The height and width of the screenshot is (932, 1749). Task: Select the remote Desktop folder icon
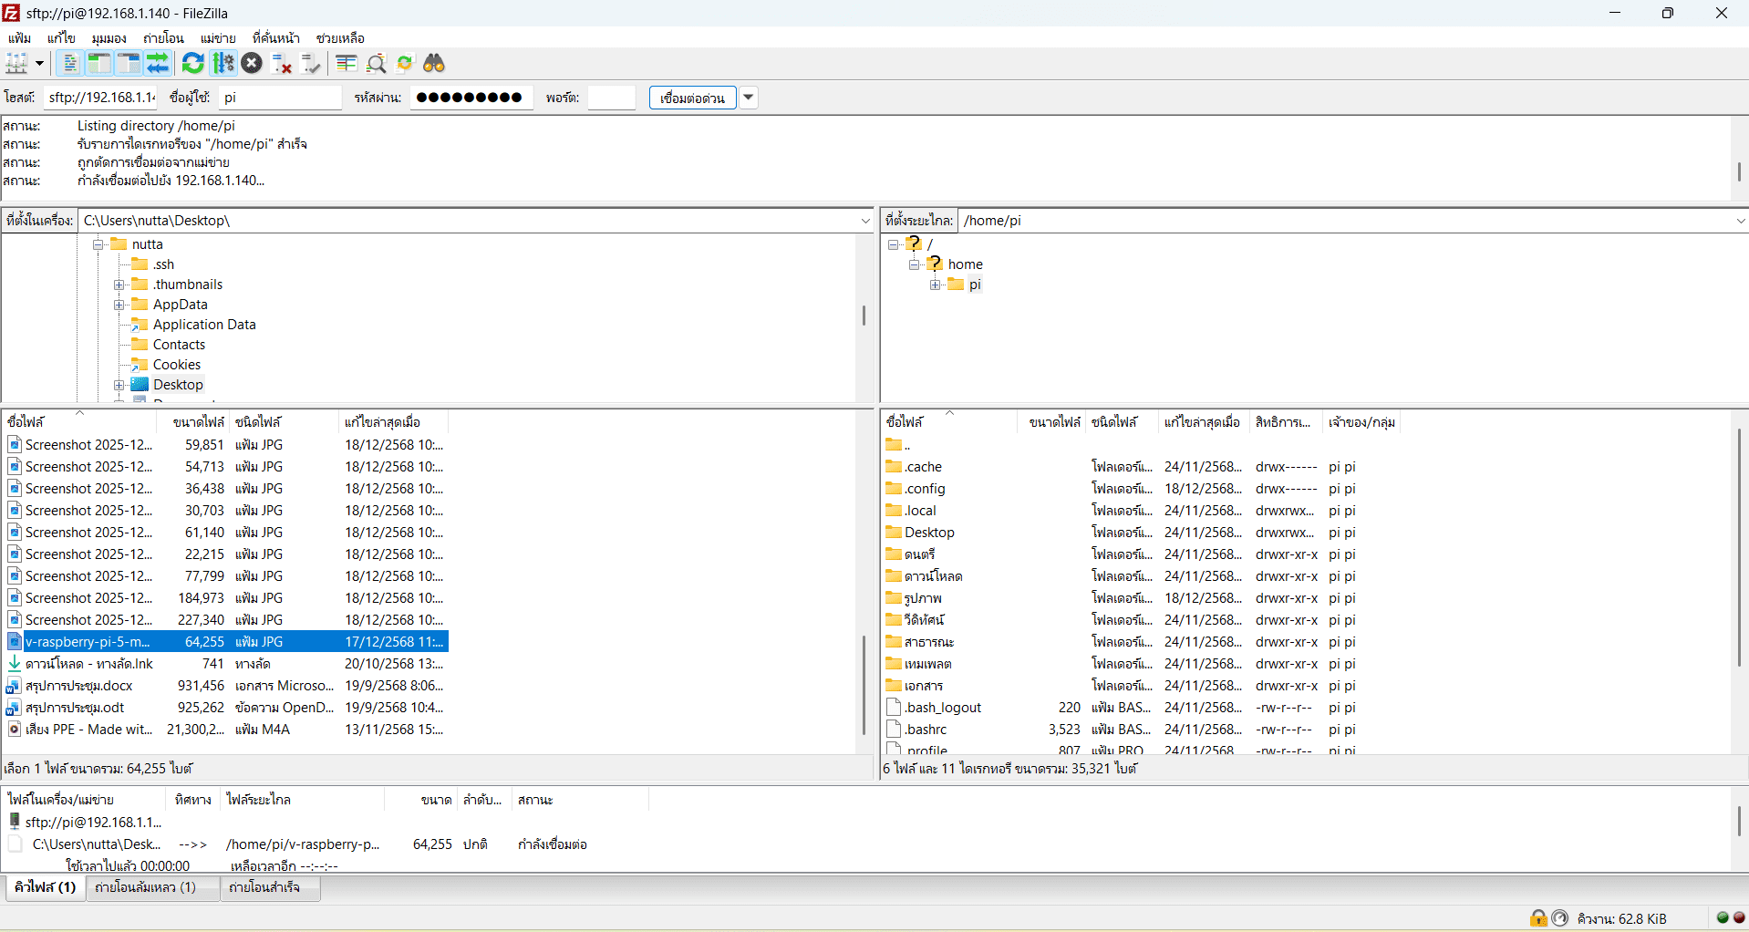pyautogui.click(x=894, y=533)
